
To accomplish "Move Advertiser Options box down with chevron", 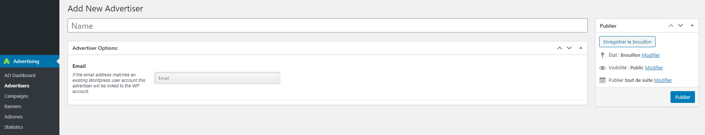I will 569,48.
